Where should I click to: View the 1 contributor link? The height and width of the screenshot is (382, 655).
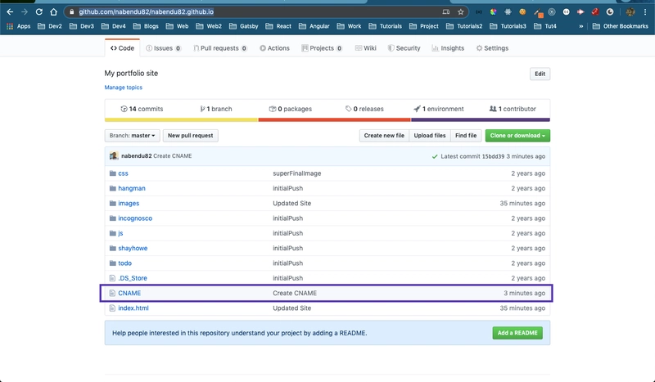pos(513,109)
